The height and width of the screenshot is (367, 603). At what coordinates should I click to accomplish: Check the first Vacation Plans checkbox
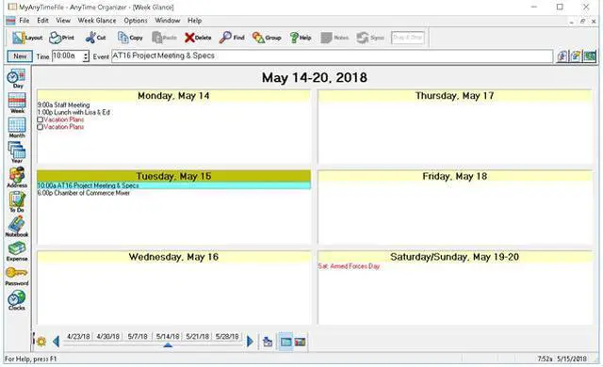point(40,120)
